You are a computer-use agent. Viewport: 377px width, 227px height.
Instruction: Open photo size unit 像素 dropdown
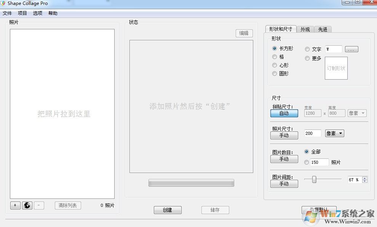335,133
